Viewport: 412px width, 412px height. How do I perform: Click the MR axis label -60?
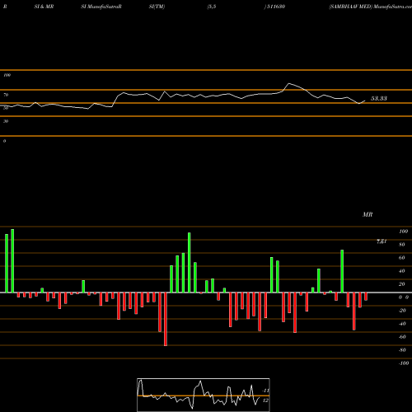402,337
